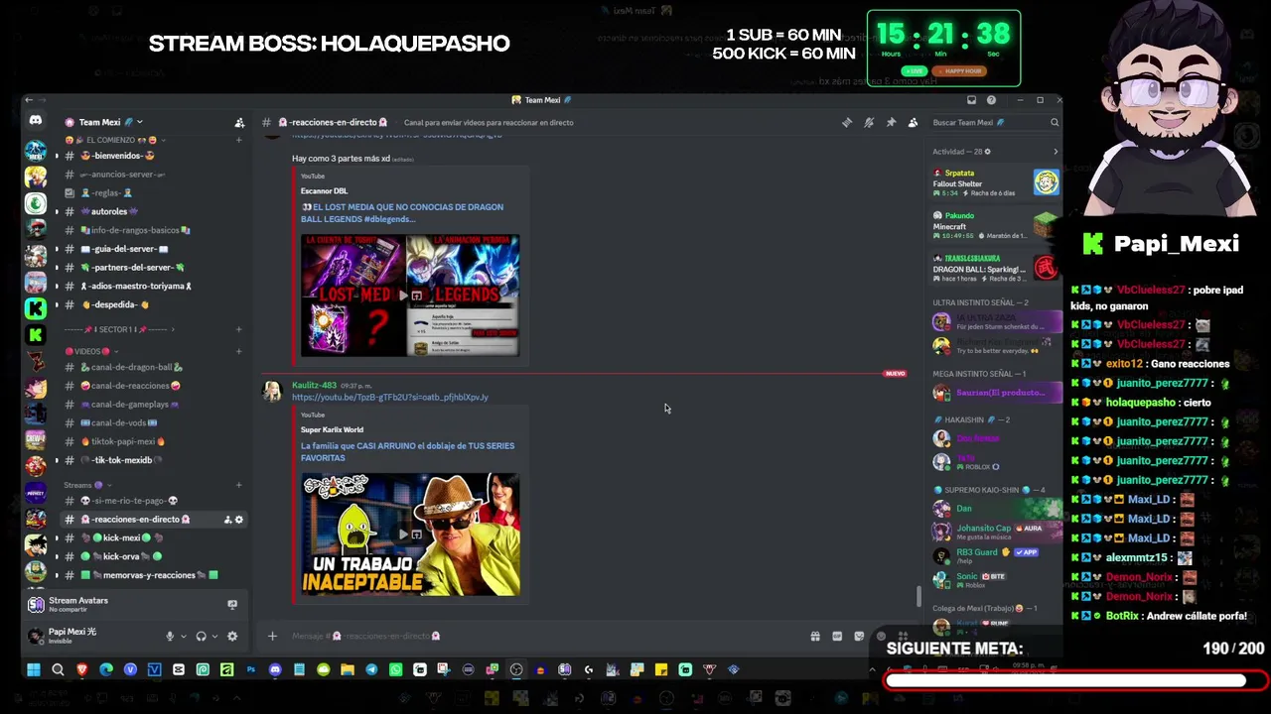This screenshot has height=714, width=1271.
Task: Click the Super Karlix World channel name
Action: coord(332,430)
